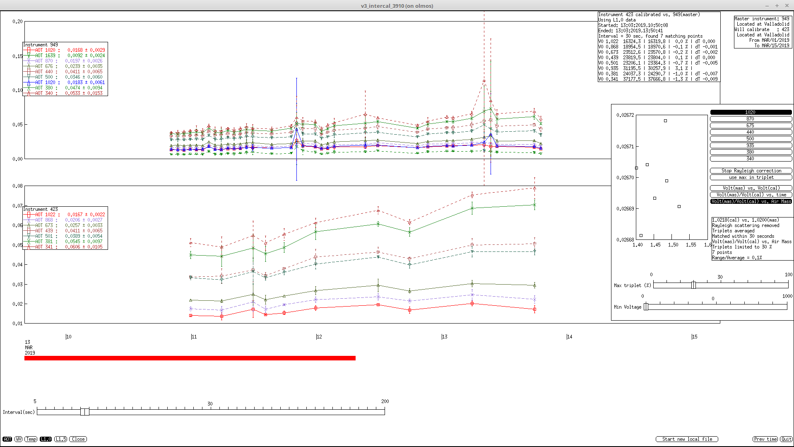The image size is (794, 447).
Task: Click 'Master instrument: 949' info text
Action: (762, 19)
